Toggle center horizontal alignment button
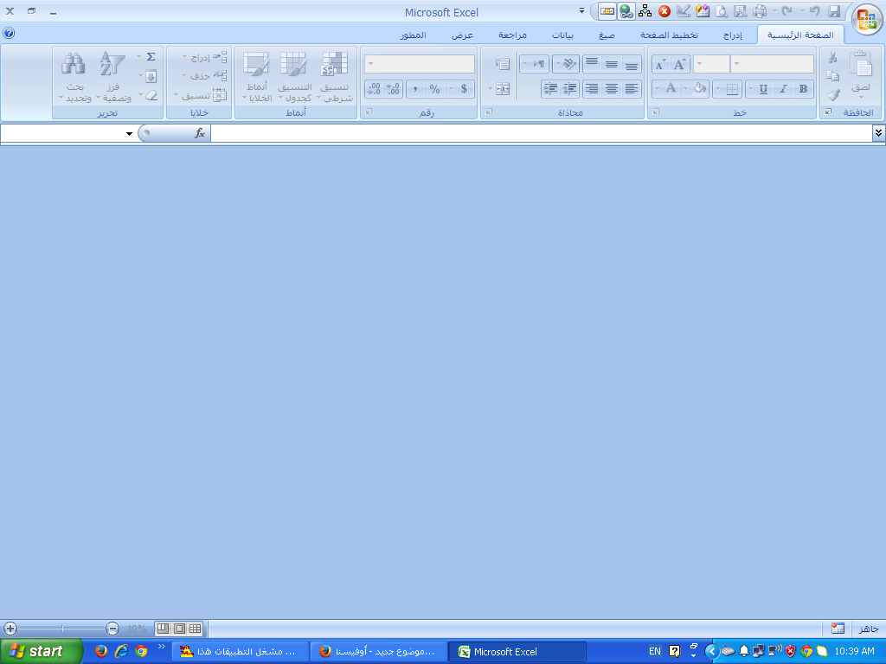Screen dimensions: 886x664 click(612, 89)
